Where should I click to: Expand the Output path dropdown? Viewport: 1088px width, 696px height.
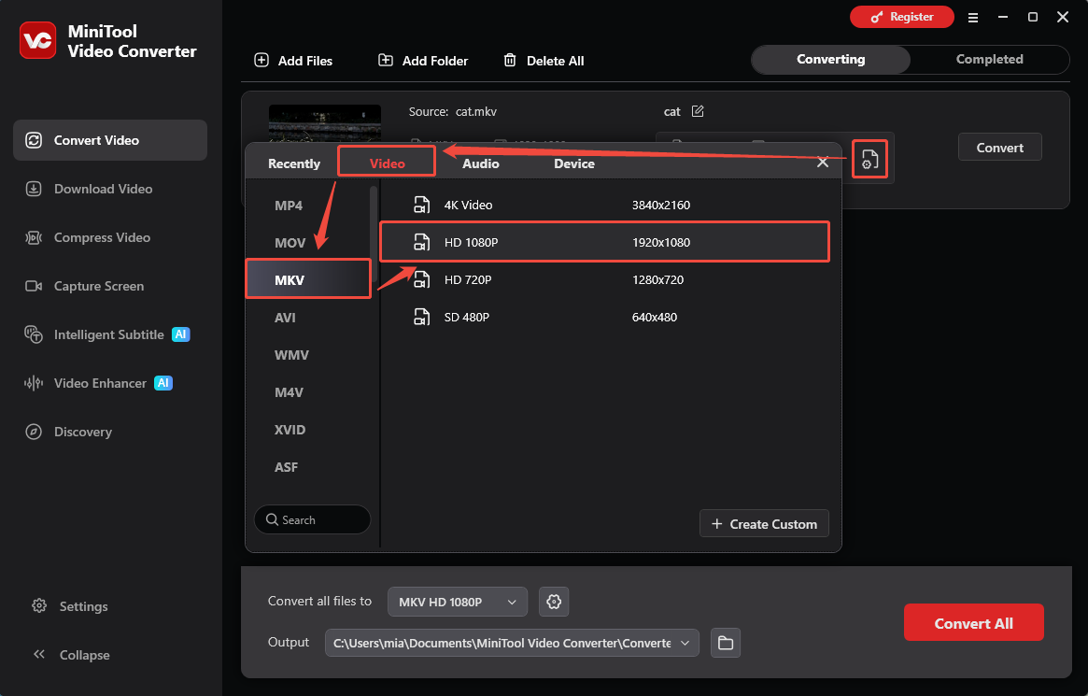click(x=685, y=643)
